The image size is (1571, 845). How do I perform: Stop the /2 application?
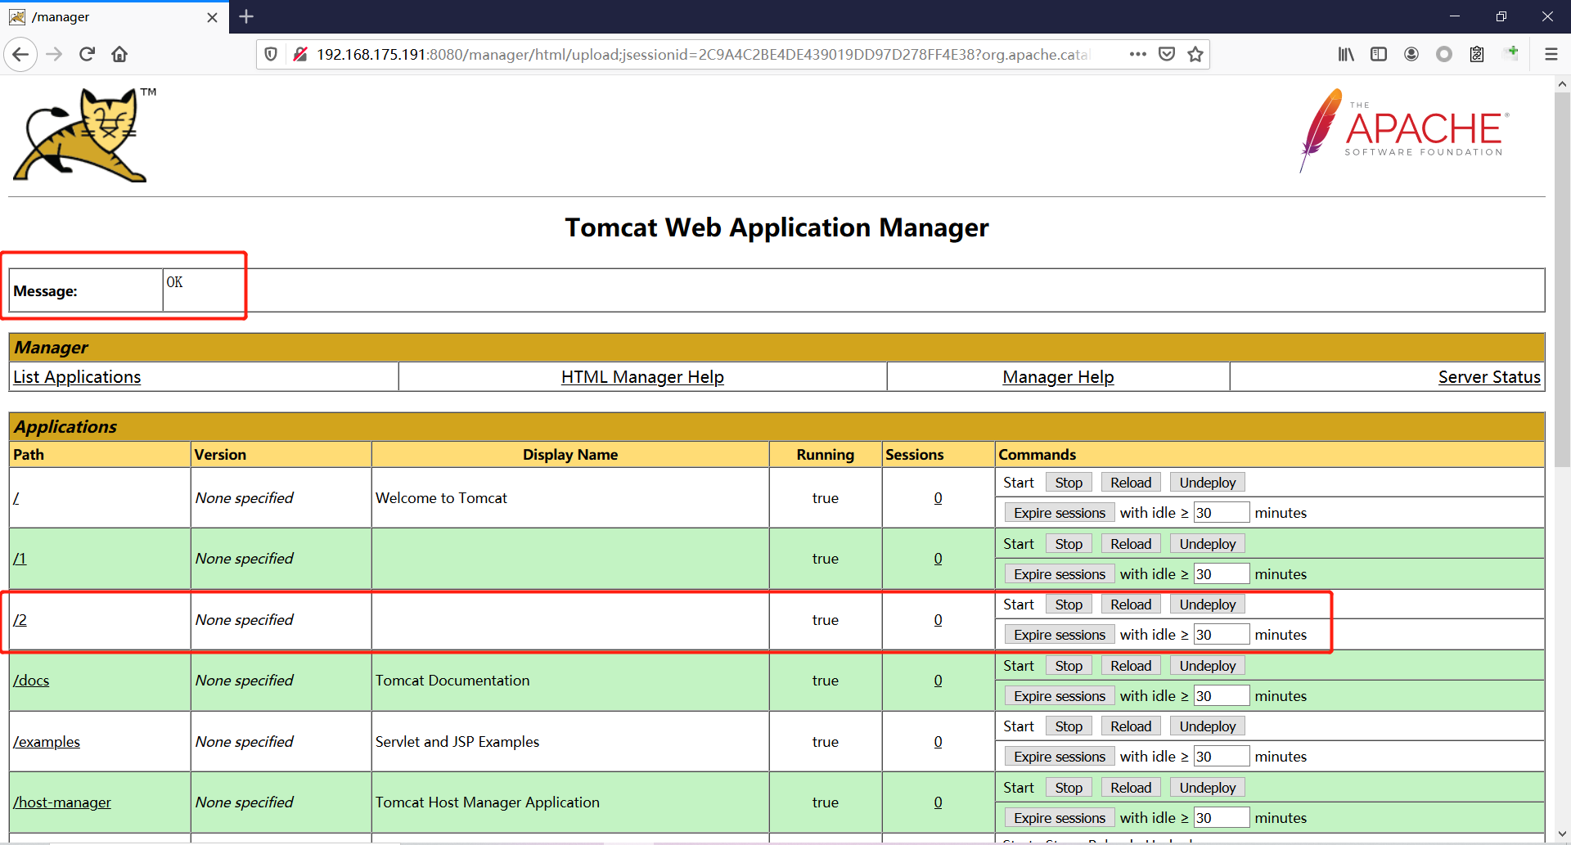click(x=1069, y=605)
